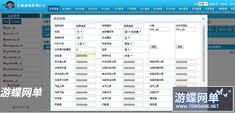The width and height of the screenshot is (235, 113).
Task: Switch to the 任务管理 tab
Action: pyautogui.click(x=119, y=9)
